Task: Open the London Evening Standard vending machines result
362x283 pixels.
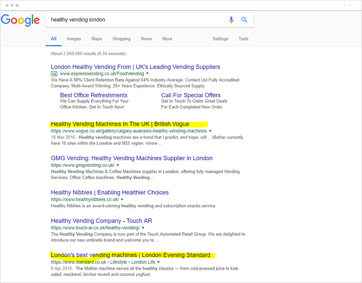Action: pyautogui.click(x=131, y=255)
